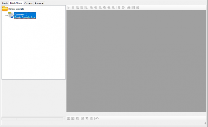Print the current document image
This screenshot has height=127, width=208.
tap(129, 8)
